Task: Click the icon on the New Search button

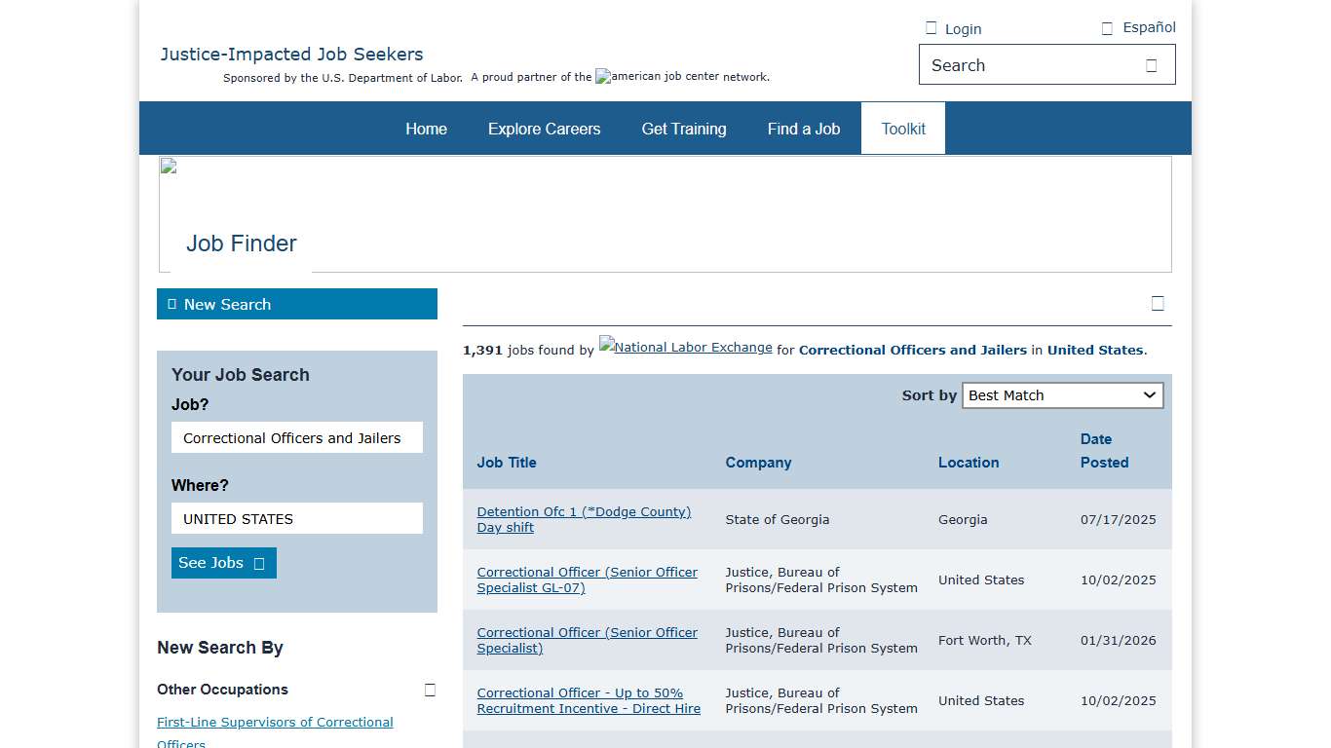Action: 171,304
